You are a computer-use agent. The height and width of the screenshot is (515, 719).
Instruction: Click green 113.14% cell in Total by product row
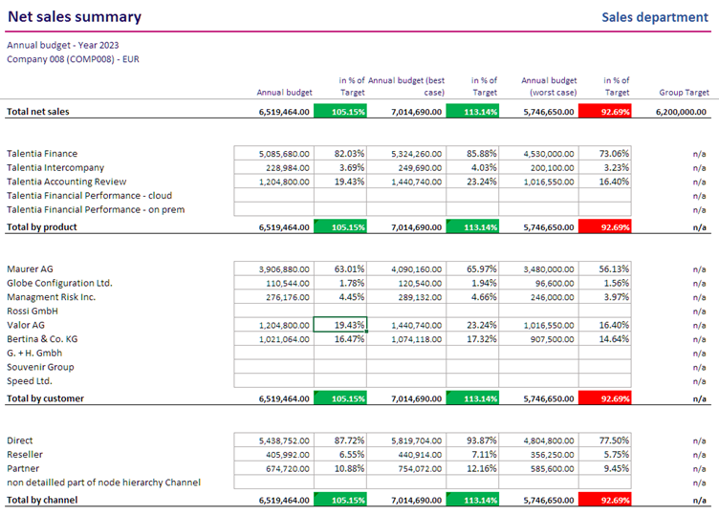point(472,227)
